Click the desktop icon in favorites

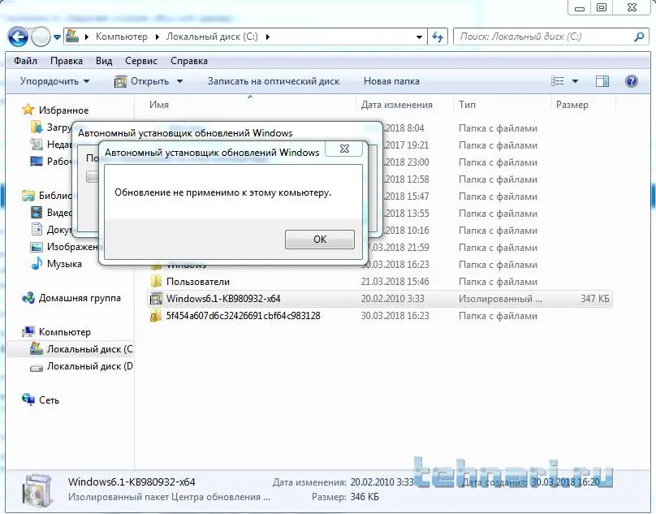coord(37,161)
